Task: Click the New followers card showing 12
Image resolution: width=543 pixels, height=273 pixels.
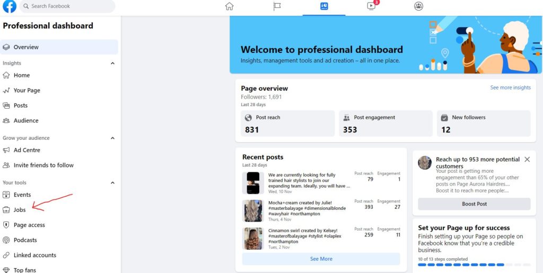Action: point(484,124)
